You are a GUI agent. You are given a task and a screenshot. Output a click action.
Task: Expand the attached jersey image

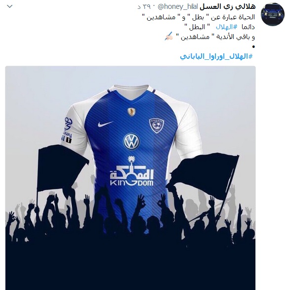click(130, 178)
